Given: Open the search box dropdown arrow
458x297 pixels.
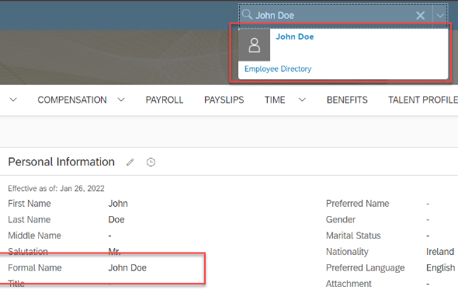Looking at the screenshot, I should (x=440, y=16).
